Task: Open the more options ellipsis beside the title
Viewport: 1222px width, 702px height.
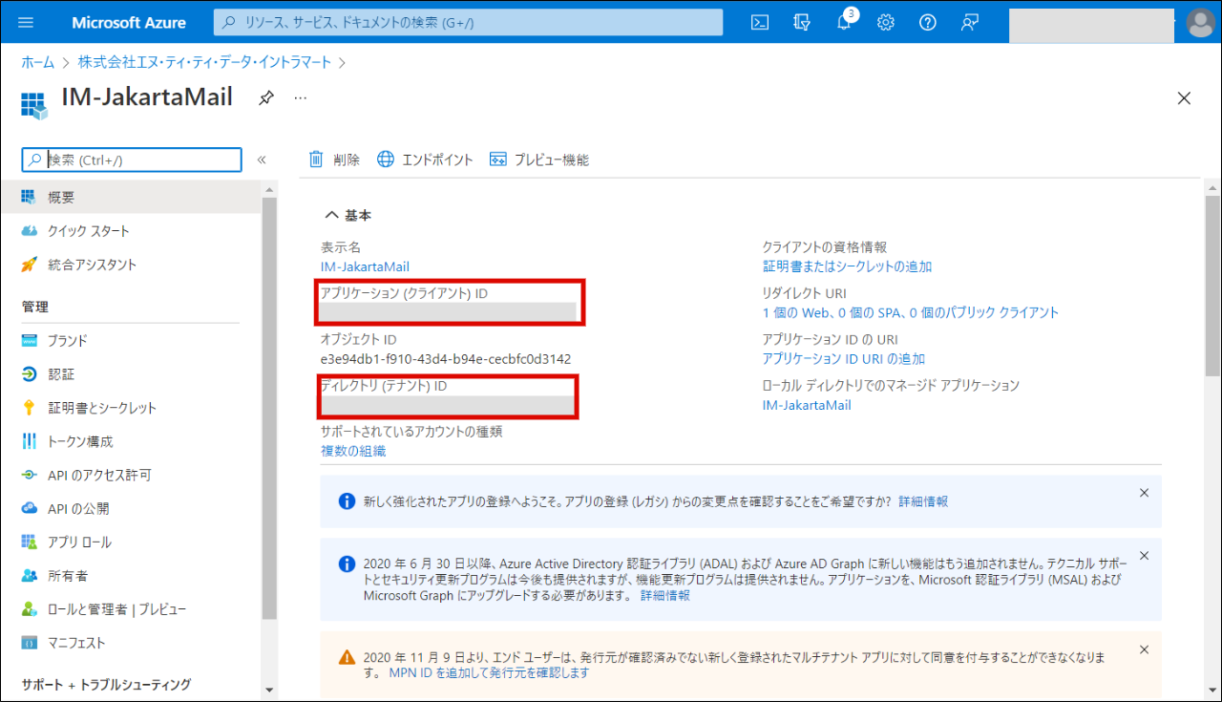Action: [301, 97]
